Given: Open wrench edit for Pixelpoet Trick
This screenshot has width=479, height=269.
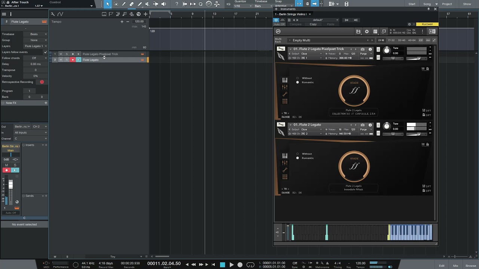Looking at the screenshot, I should pos(281,49).
